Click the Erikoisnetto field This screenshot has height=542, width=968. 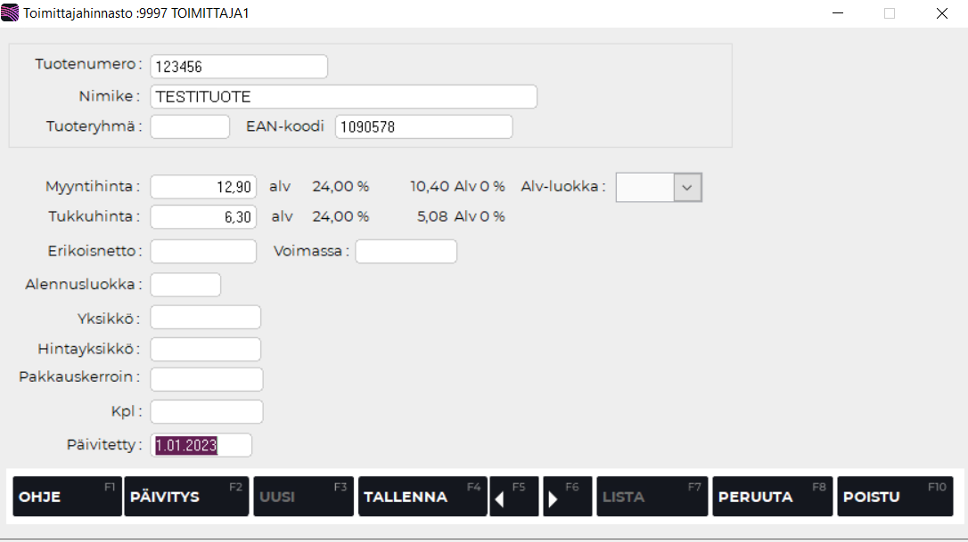203,252
